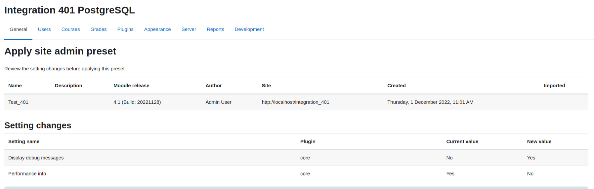Click the Performance info setting row
Image resolution: width=594 pixels, height=189 pixels.
click(x=296, y=174)
